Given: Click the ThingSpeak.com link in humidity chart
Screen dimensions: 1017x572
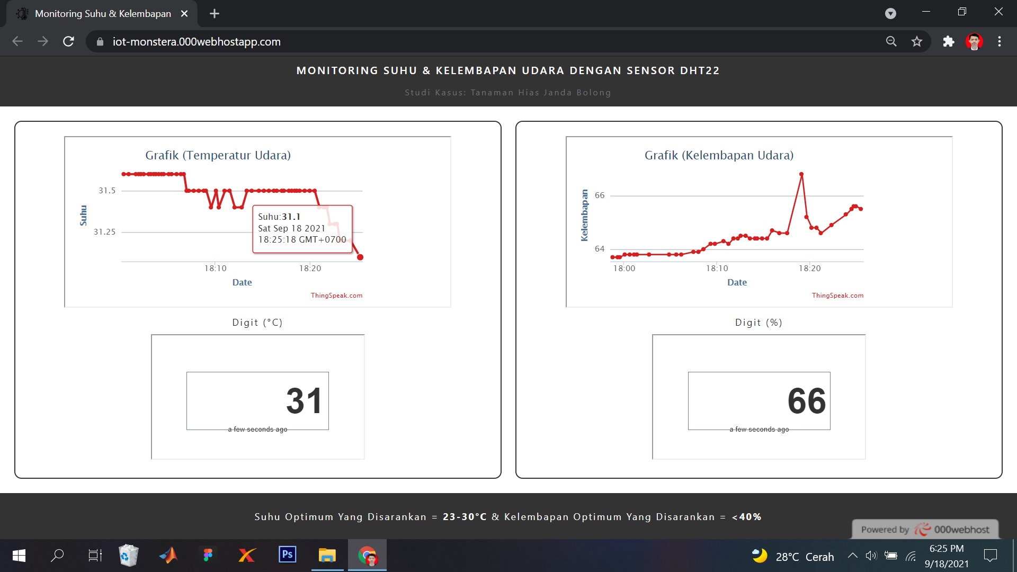Looking at the screenshot, I should (837, 294).
